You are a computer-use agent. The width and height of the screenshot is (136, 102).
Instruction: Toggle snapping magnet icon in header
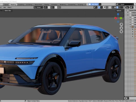click(49, 7)
